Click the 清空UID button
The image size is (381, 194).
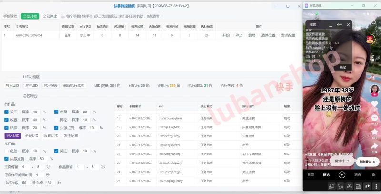(31, 86)
